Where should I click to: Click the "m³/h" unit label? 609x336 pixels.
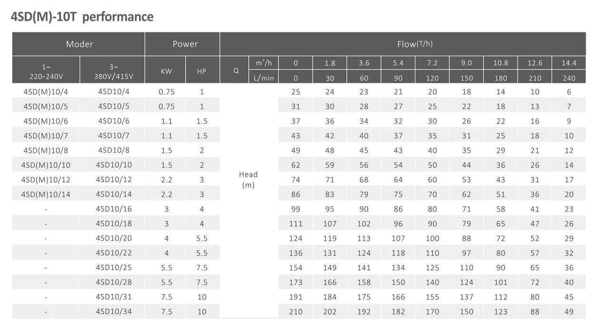[x=263, y=63]
